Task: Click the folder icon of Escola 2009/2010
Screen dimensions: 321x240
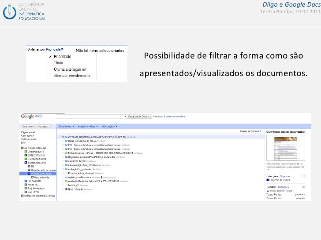Action: [x=26, y=159]
